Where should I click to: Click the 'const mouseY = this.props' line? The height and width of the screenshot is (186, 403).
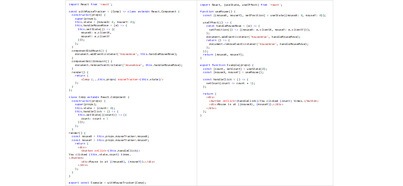coord(110,140)
